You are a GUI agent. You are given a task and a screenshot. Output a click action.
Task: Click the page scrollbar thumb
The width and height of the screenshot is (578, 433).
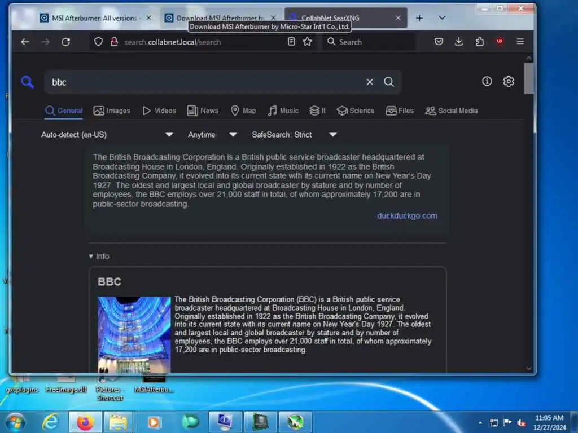coord(528,79)
